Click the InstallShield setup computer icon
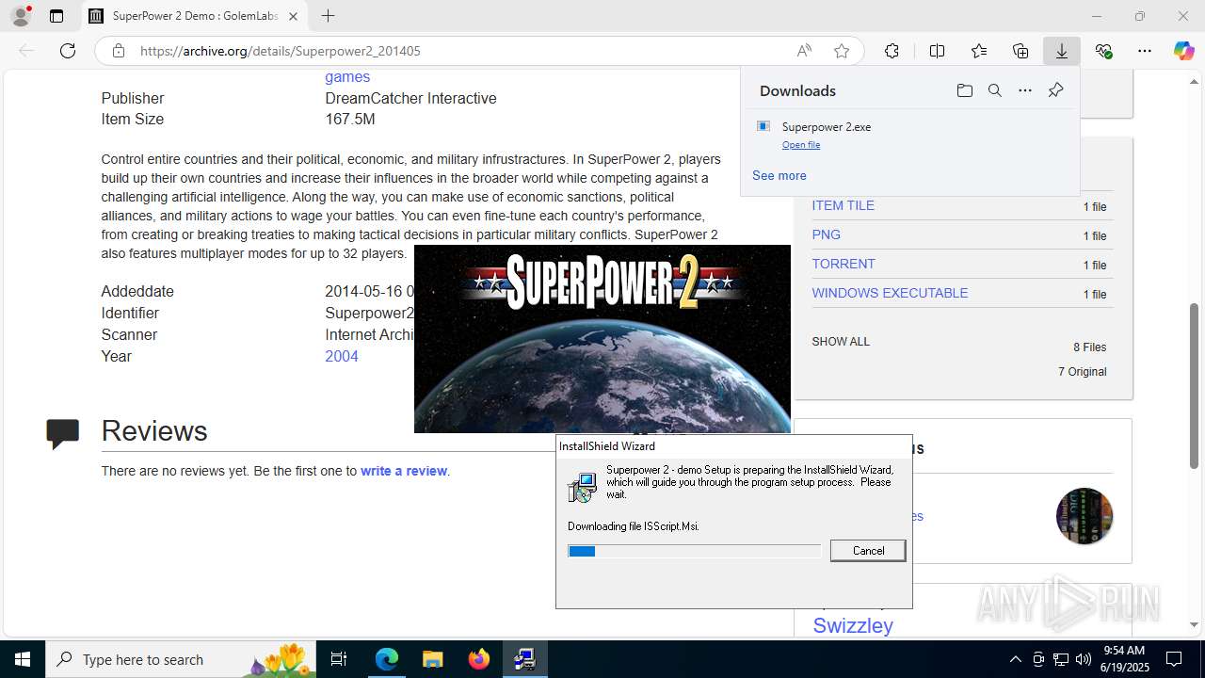Image resolution: width=1205 pixels, height=678 pixels. [582, 487]
